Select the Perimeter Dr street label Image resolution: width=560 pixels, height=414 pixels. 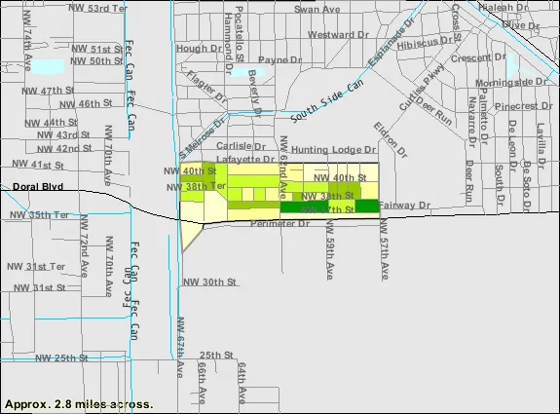click(280, 224)
